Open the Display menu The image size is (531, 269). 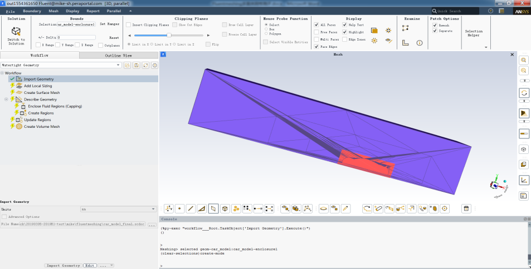[x=72, y=11]
